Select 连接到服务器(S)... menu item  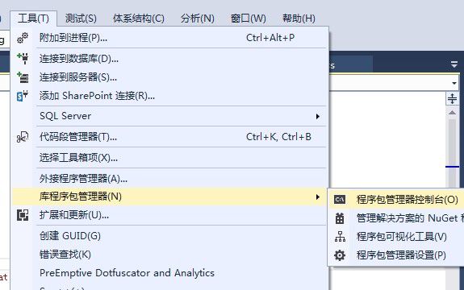pos(169,77)
